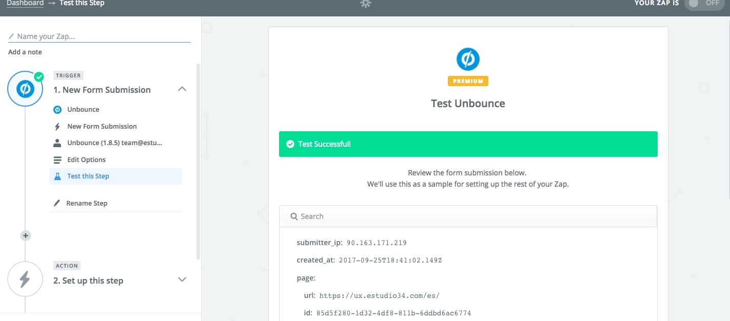Select Test this Step item

(x=116, y=176)
